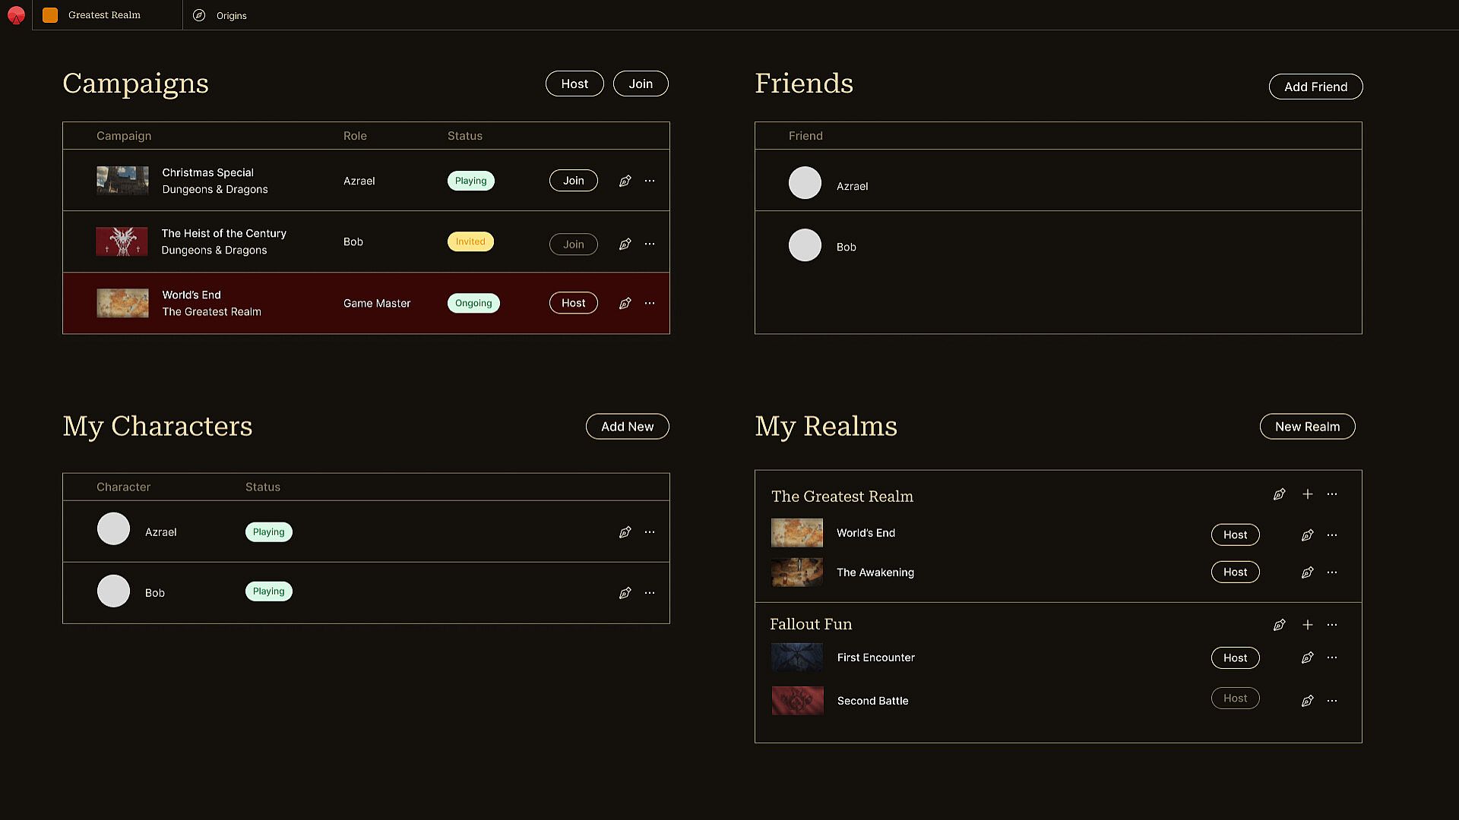
Task: Open more options for First Encounter
Action: point(1331,658)
